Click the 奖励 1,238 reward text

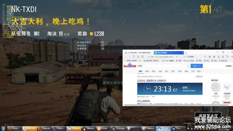tap(91, 34)
